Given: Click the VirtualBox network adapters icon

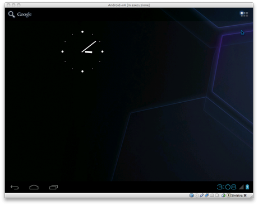Looking at the screenshot, I should (x=206, y=196).
